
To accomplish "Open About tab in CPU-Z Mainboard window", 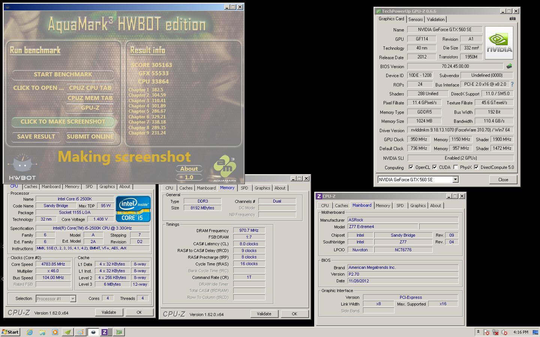I will point(435,206).
